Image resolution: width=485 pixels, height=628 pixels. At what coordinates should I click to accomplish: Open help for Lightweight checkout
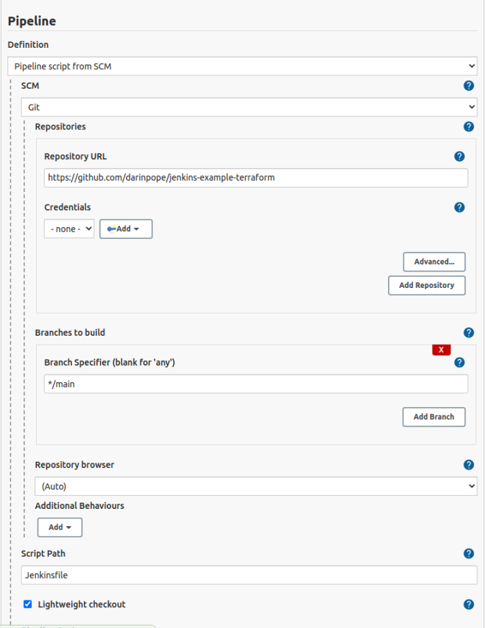[x=468, y=604]
